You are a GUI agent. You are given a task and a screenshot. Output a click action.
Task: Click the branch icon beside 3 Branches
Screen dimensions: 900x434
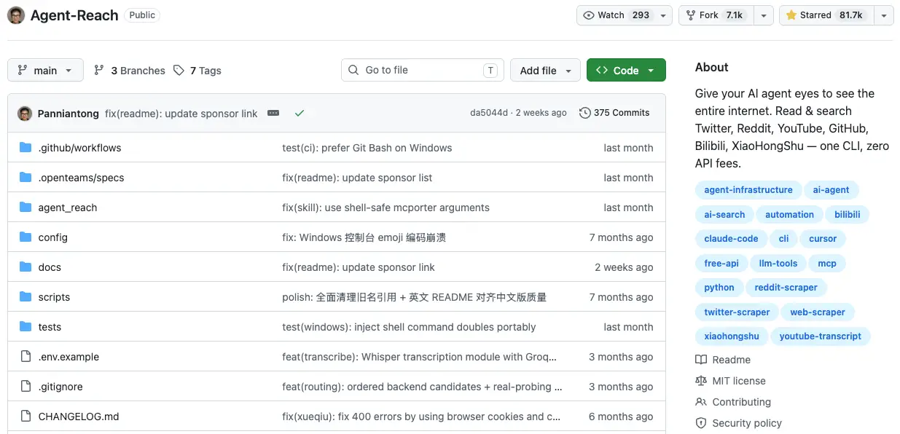99,71
